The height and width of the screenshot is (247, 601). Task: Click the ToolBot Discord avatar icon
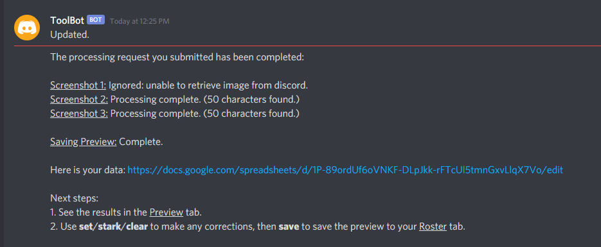coord(27,28)
